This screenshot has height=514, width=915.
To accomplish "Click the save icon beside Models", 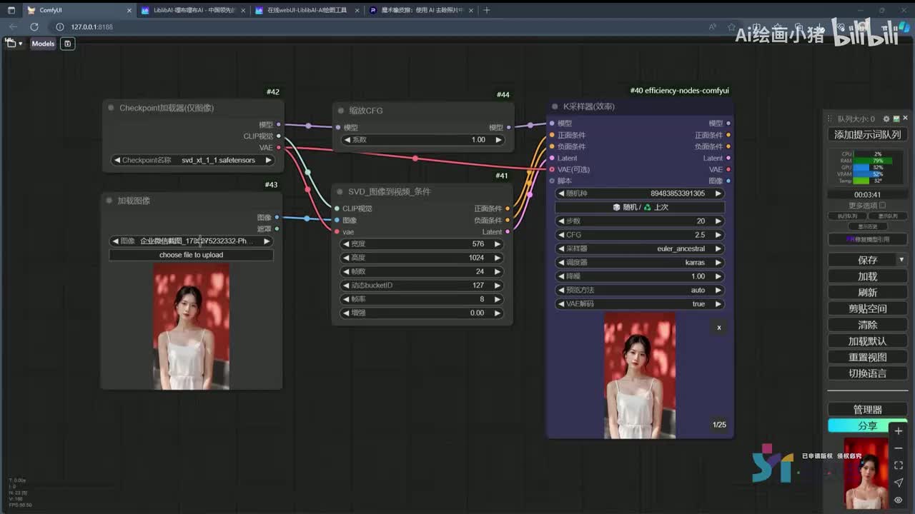I will coord(67,44).
